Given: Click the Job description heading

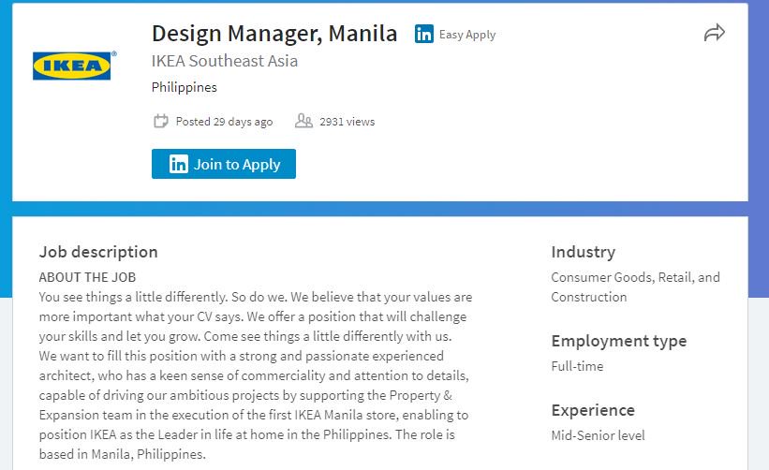Looking at the screenshot, I should tap(98, 252).
